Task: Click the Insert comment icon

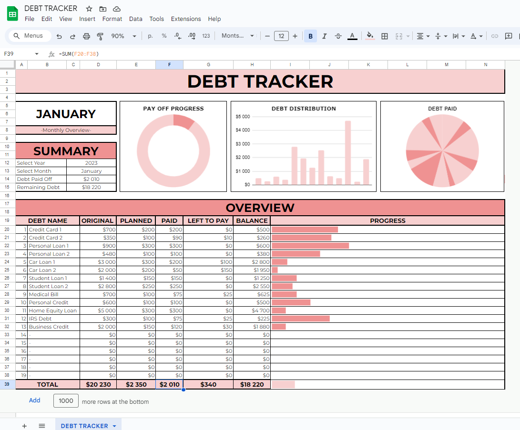Action: [x=509, y=36]
